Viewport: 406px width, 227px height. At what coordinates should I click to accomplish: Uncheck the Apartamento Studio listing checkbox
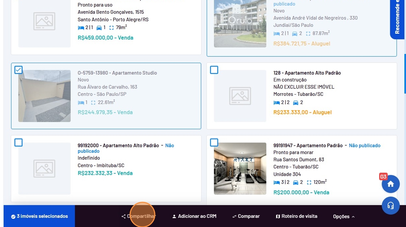pyautogui.click(x=18, y=70)
